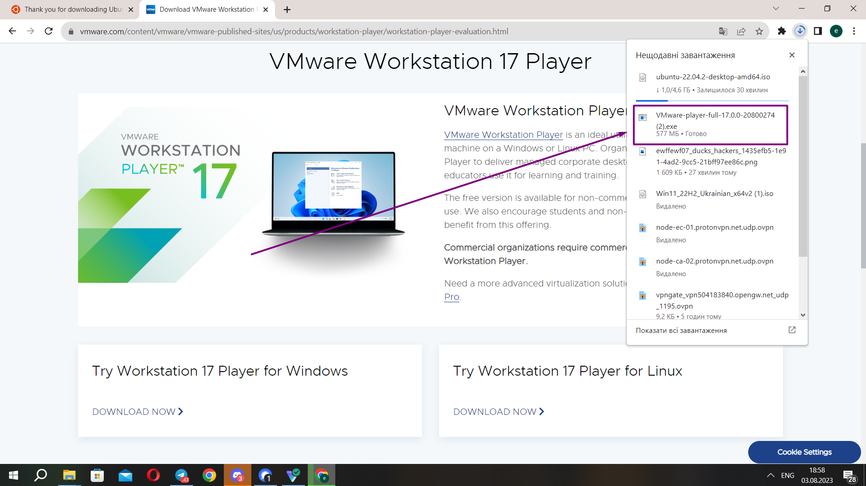The width and height of the screenshot is (866, 486).
Task: Click the node-ec-01 ovpn file icon
Action: tap(643, 228)
